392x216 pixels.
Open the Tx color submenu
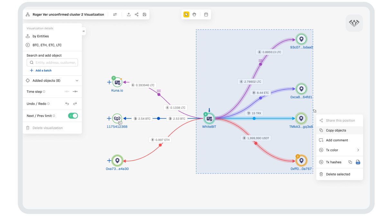(x=339, y=150)
